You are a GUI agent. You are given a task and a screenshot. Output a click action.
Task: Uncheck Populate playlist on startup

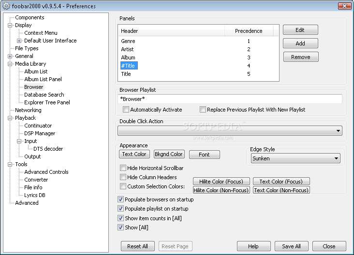pyautogui.click(x=120, y=209)
